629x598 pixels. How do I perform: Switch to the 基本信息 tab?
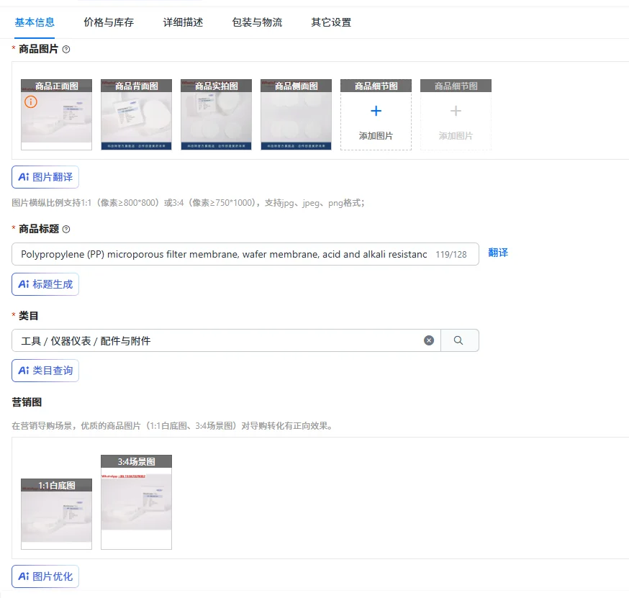tap(35, 22)
